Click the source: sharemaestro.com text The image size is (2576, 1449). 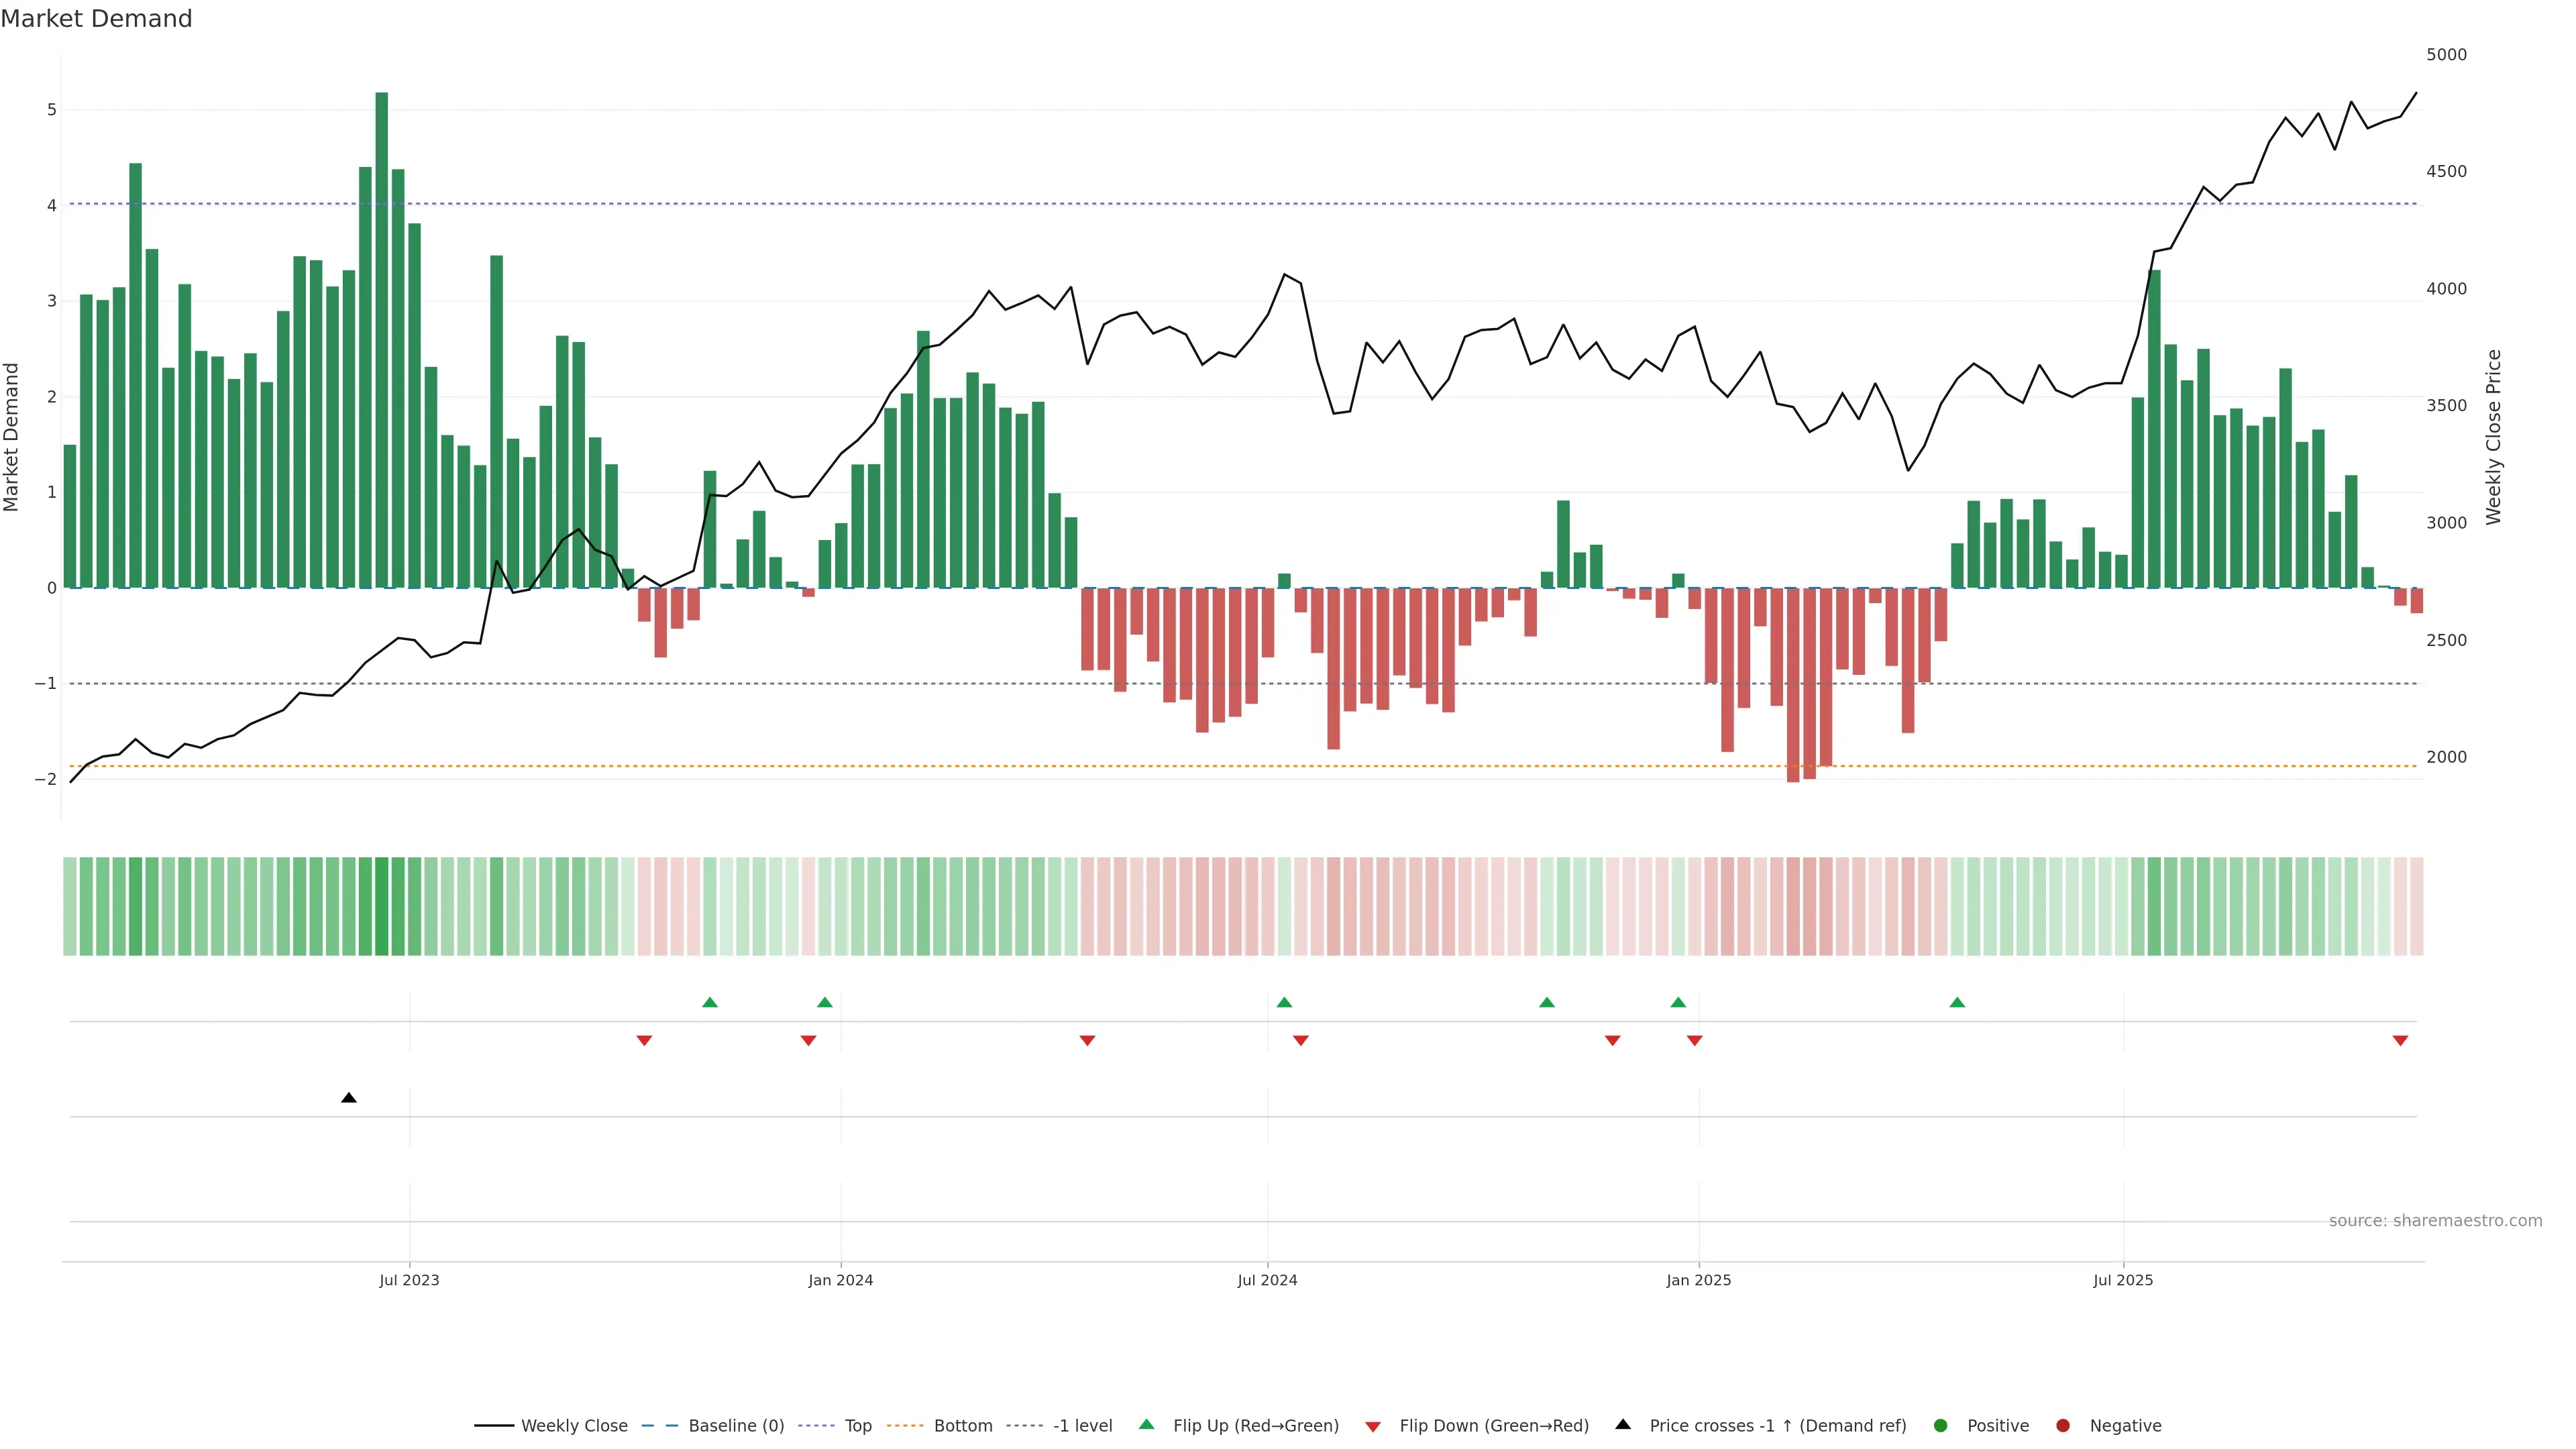pos(2435,1220)
